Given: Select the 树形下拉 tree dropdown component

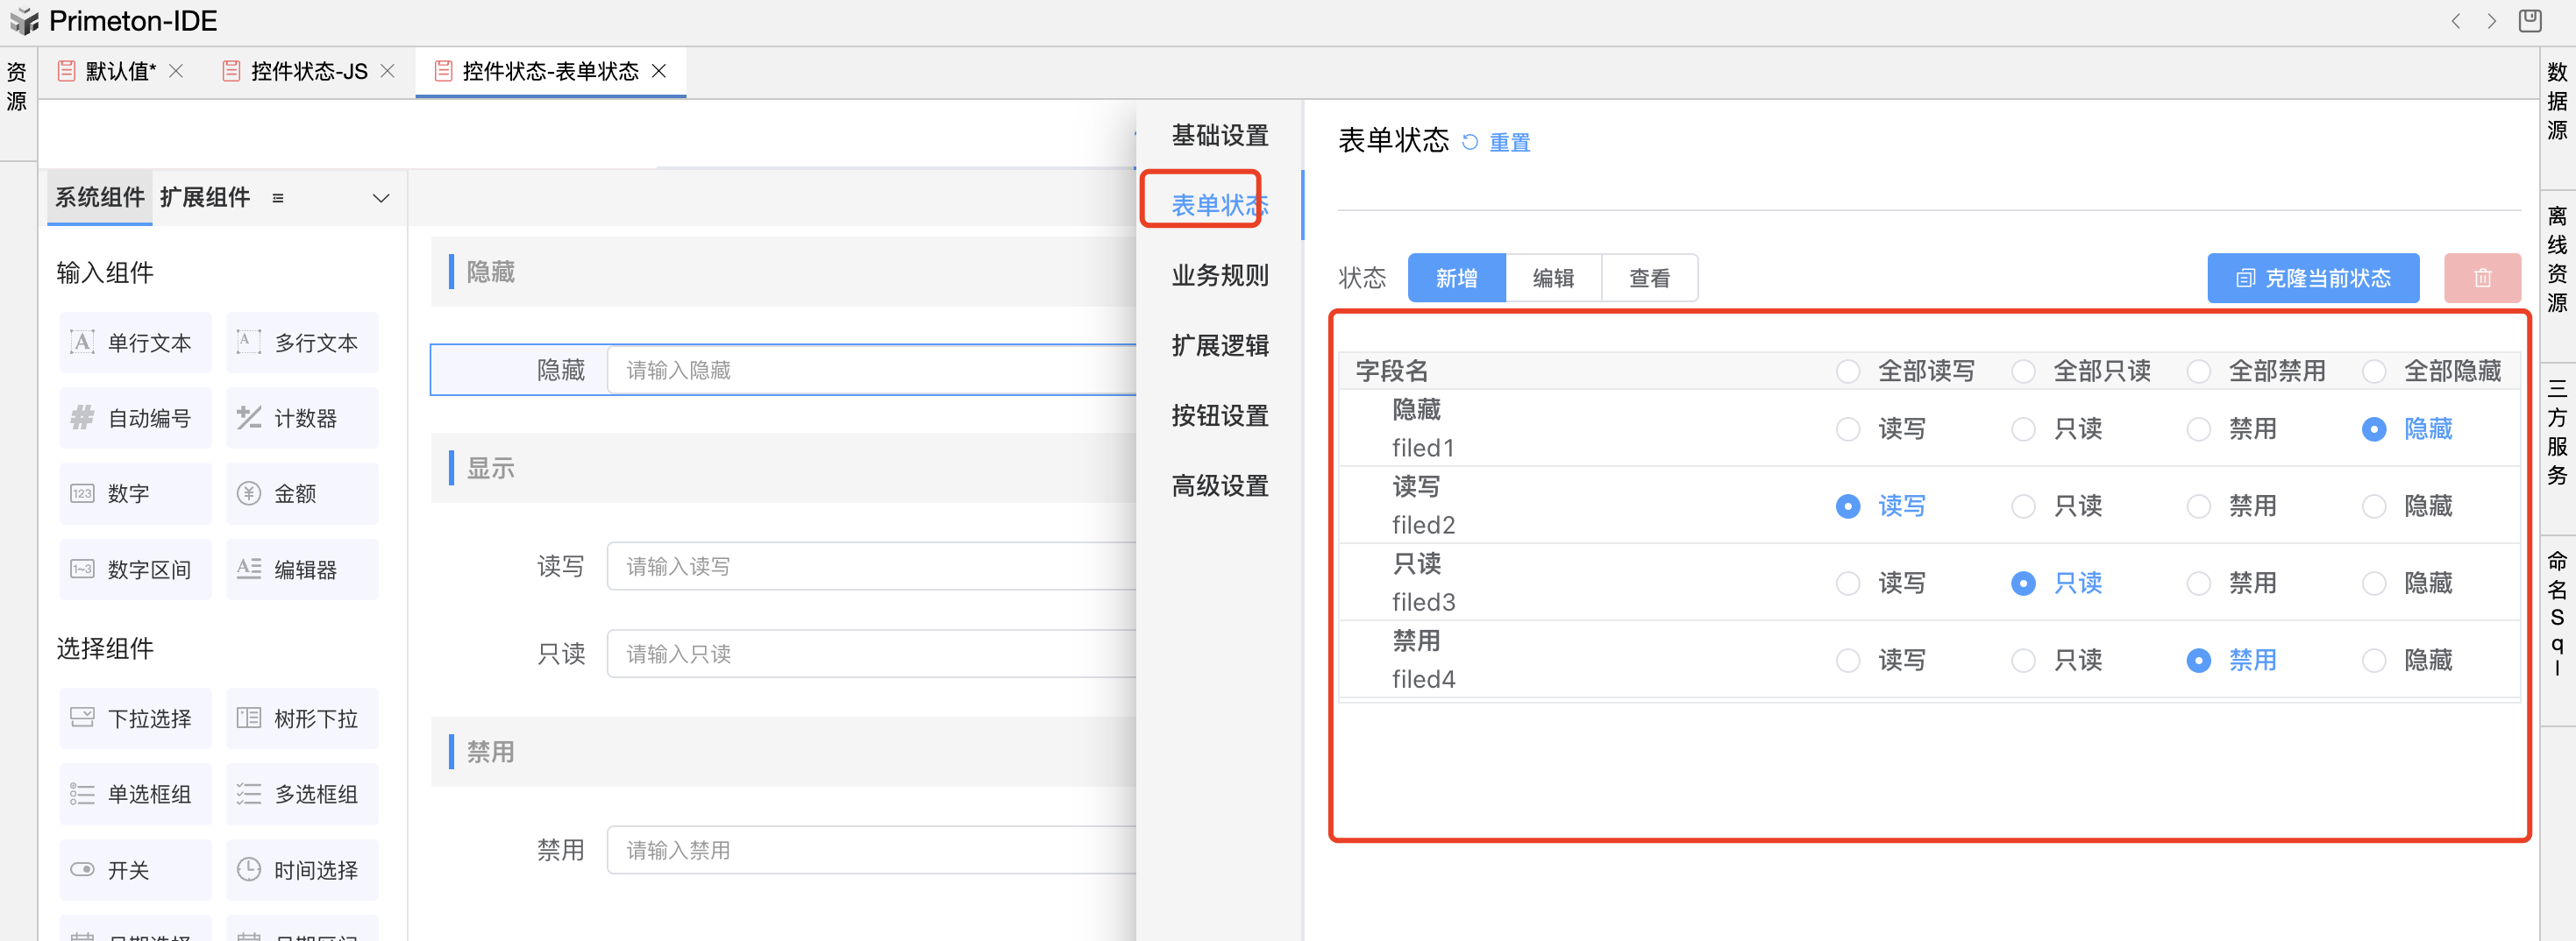Looking at the screenshot, I should coord(302,718).
